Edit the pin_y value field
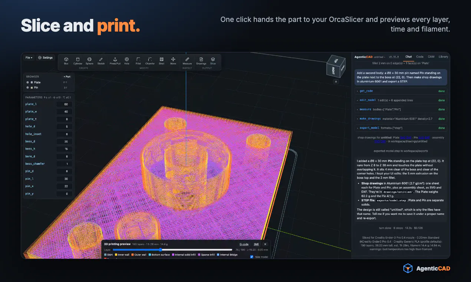Image resolution: width=471 pixels, height=282 pixels. coord(65,194)
